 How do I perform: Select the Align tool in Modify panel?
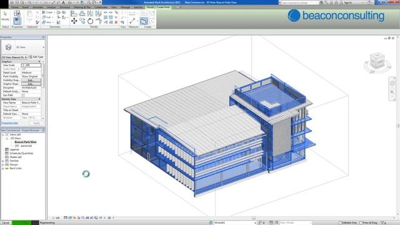click(74, 14)
